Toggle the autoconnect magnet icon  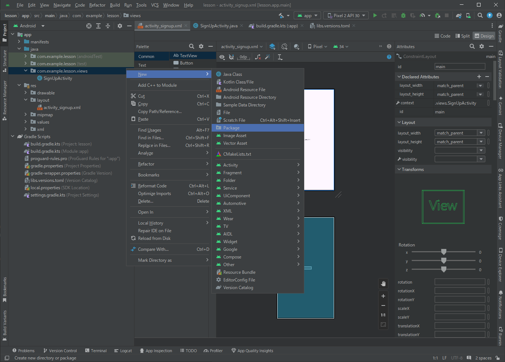[x=231, y=57]
